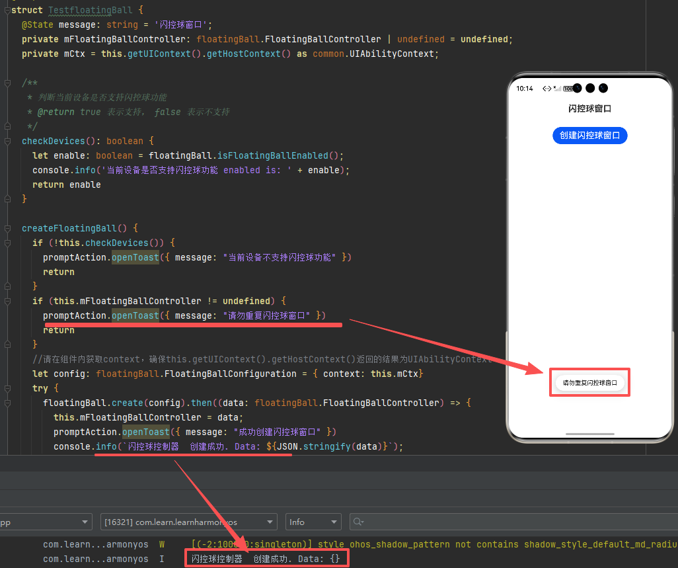Click openToast on the 成功创建闪控球窗口 line
Screen dimensions: 678x568
tap(146, 432)
